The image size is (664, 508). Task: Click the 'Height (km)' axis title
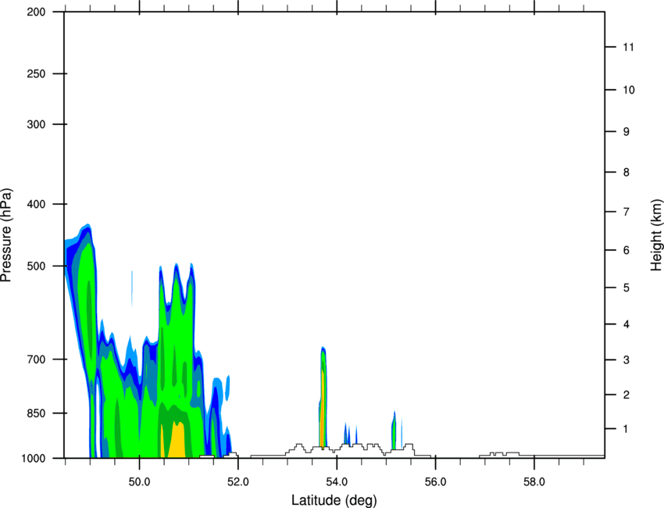coord(656,234)
